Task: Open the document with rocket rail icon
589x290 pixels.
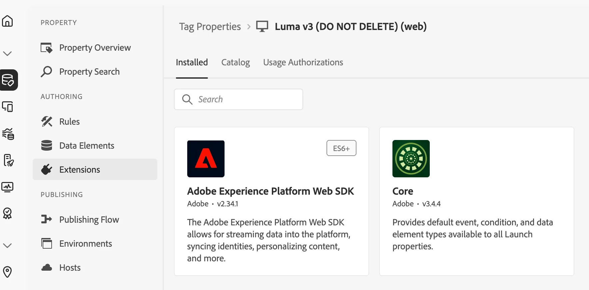Action: click(x=8, y=160)
